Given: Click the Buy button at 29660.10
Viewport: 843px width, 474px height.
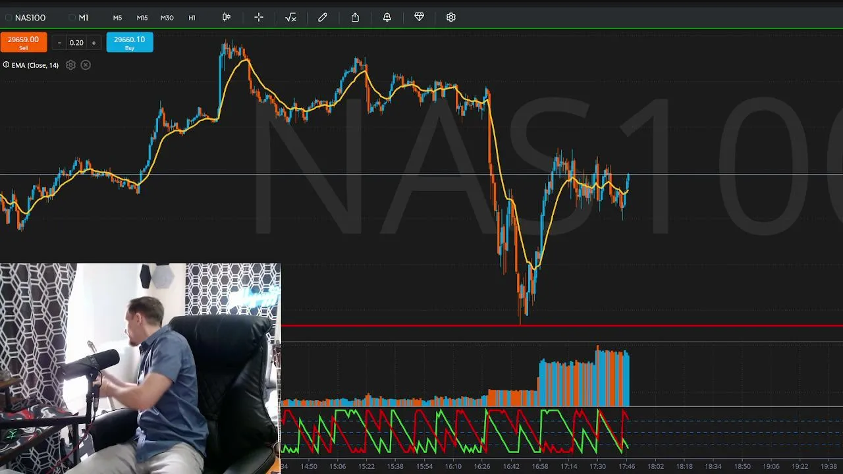Looking at the screenshot, I should pos(130,42).
